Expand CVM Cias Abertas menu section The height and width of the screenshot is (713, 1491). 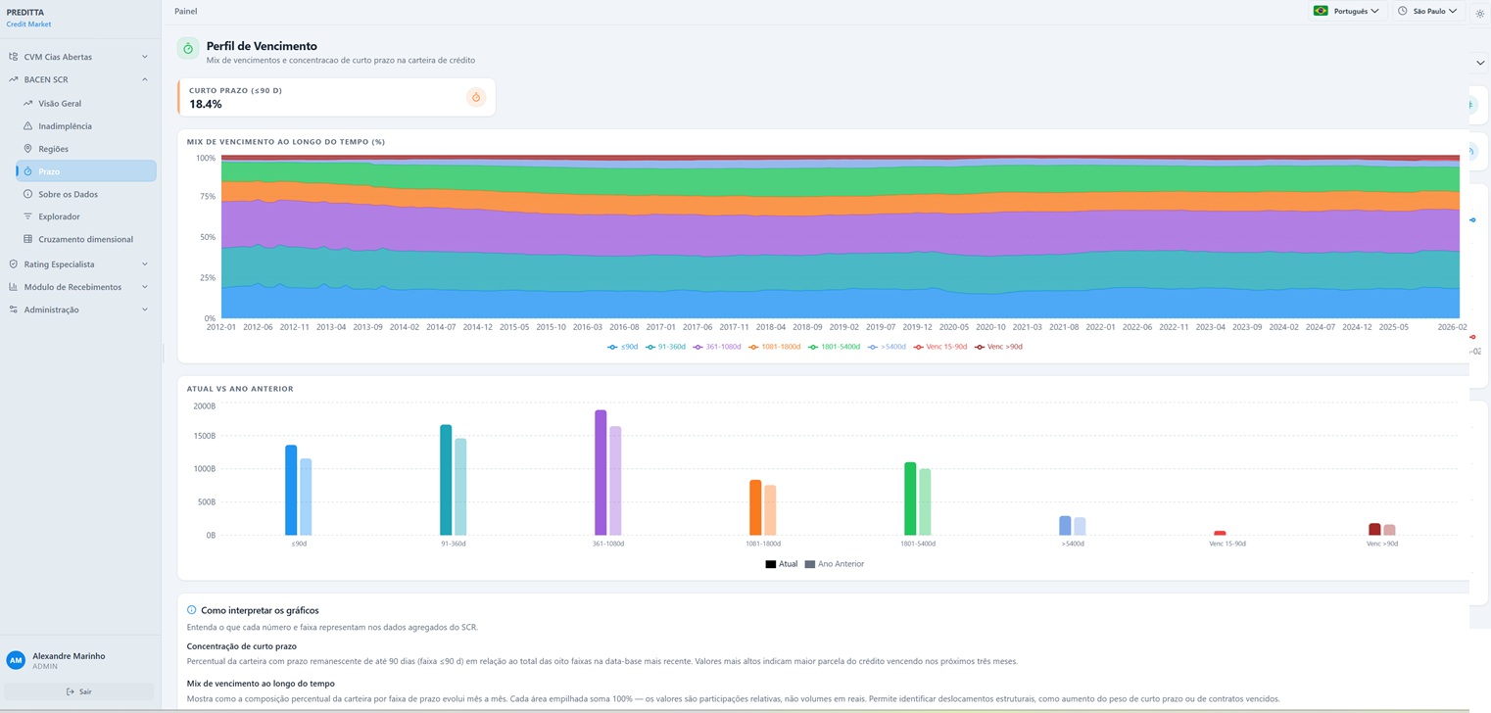pyautogui.click(x=78, y=57)
